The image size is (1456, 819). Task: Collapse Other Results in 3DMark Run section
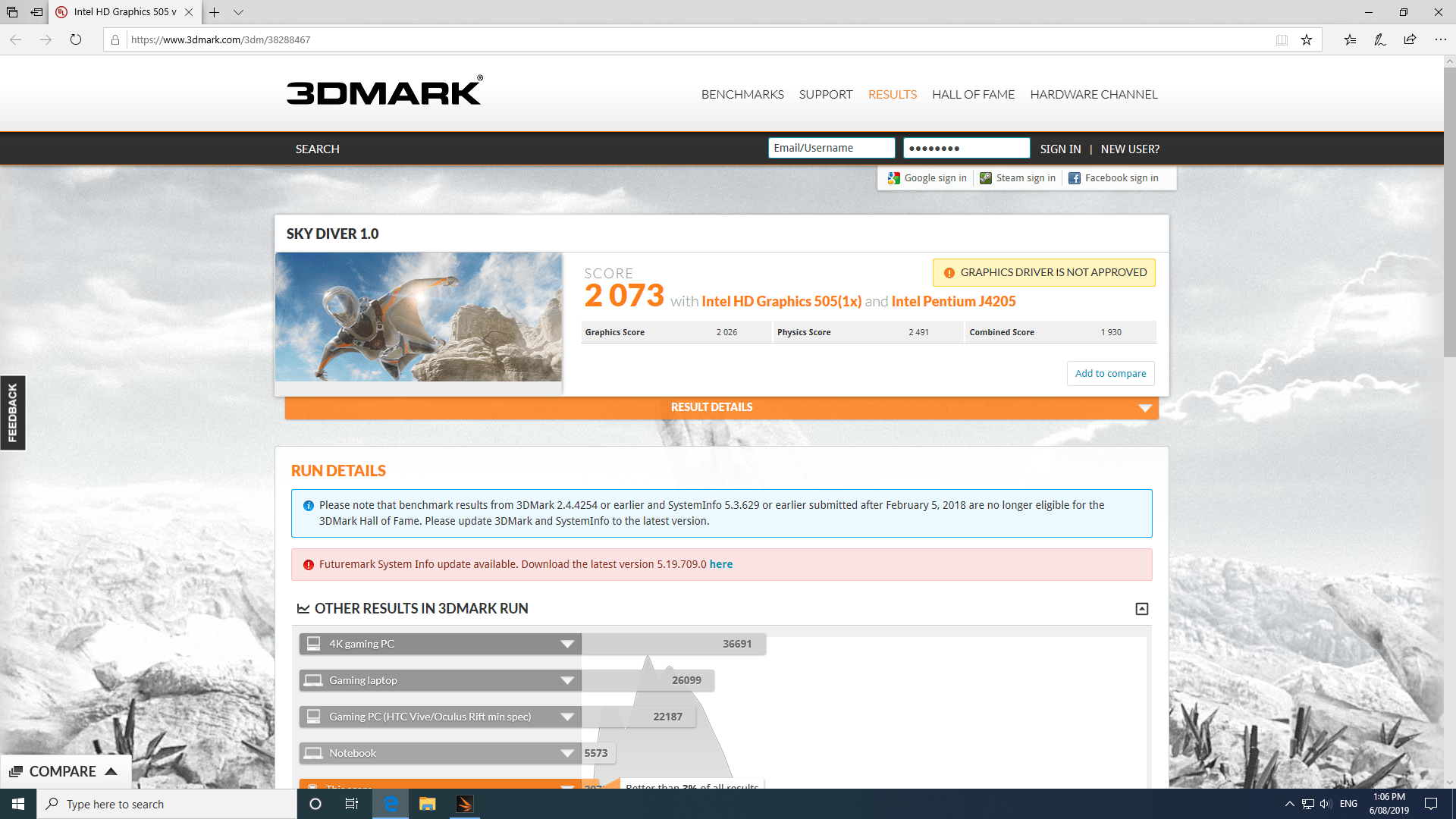[1141, 609]
